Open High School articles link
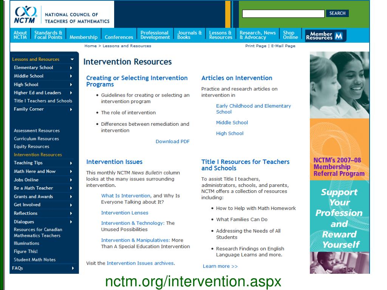Screen dimensions: 387x290 coord(230,133)
